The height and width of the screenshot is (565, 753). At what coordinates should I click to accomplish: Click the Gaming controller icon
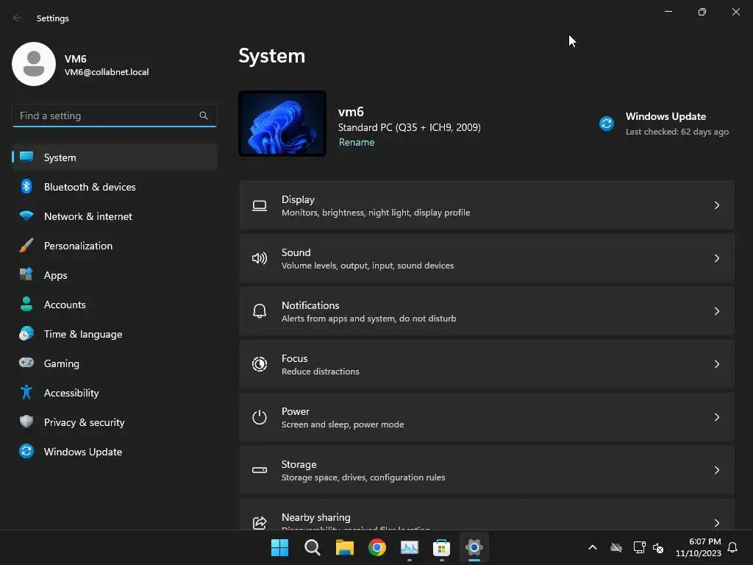pos(26,363)
